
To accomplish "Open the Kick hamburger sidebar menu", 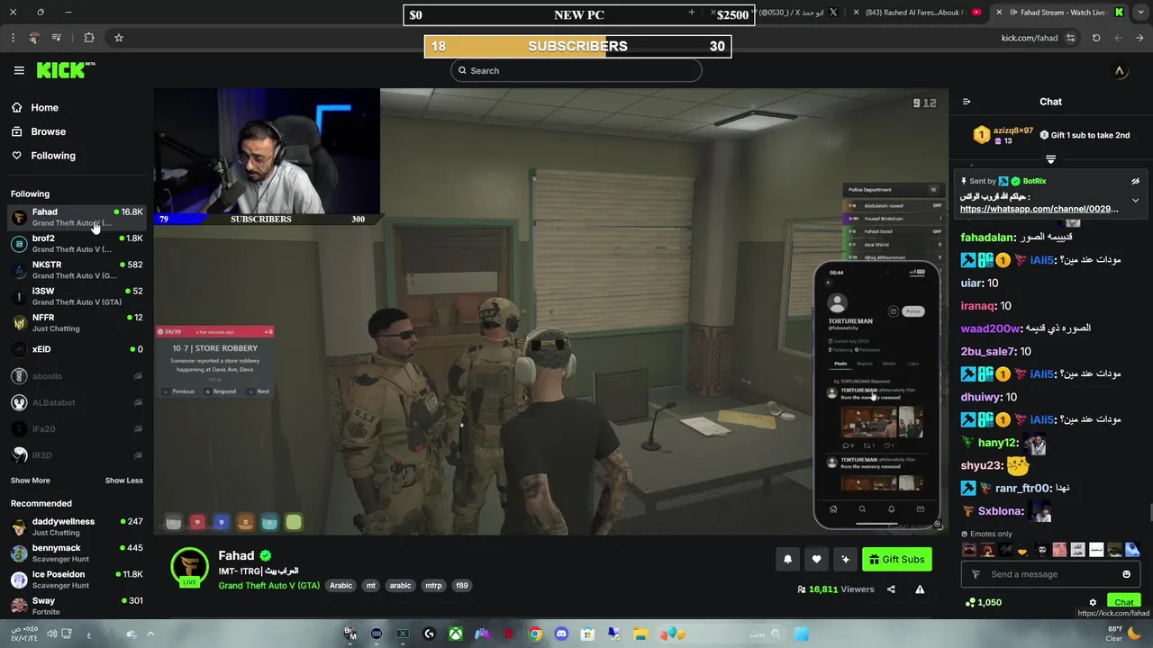I will point(19,70).
